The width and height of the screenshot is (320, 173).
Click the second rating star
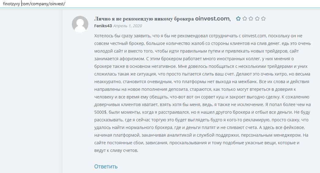click(x=245, y=19)
